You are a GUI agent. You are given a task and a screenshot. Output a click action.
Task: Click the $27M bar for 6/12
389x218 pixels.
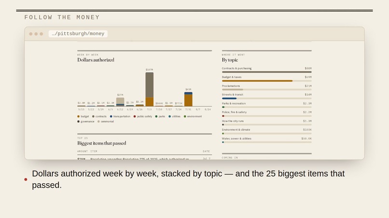(x=120, y=102)
